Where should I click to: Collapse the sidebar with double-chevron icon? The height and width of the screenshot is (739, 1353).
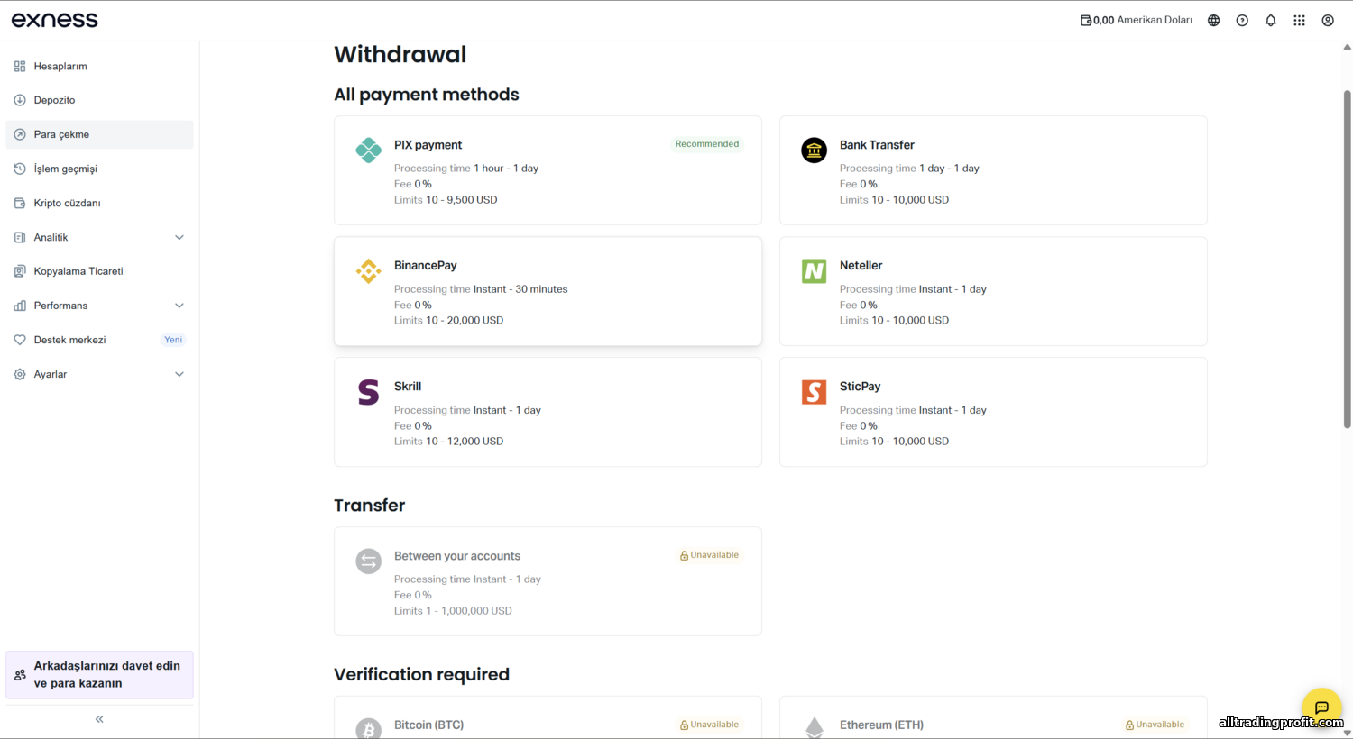(x=99, y=719)
